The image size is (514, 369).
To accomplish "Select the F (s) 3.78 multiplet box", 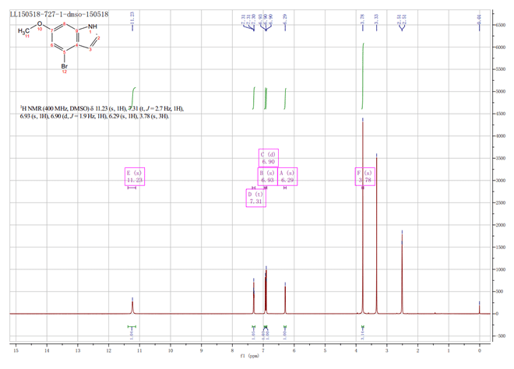I will [365, 177].
